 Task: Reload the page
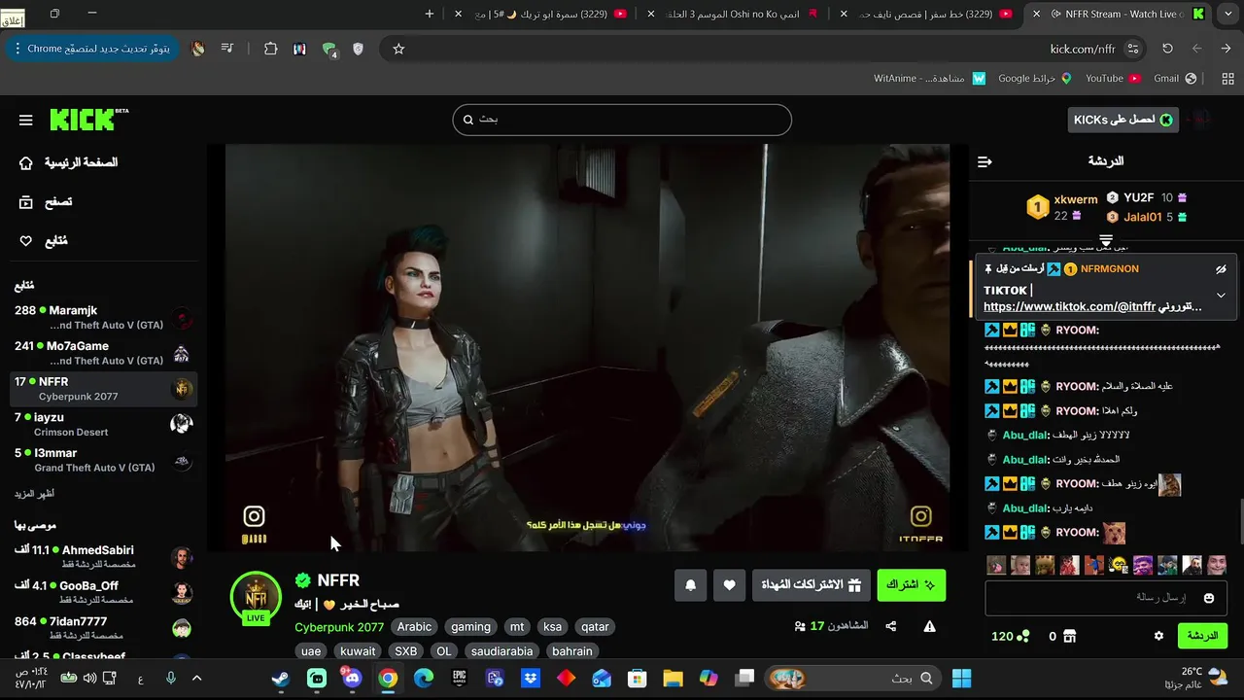click(x=1167, y=49)
